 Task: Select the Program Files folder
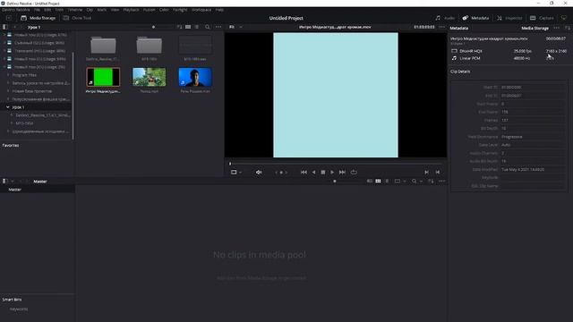click(x=24, y=75)
